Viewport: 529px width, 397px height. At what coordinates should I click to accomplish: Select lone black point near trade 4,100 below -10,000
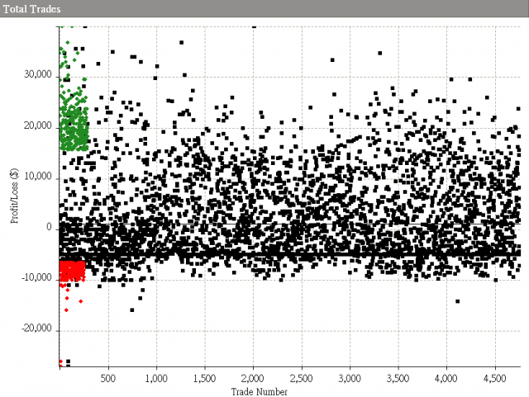[x=457, y=301]
